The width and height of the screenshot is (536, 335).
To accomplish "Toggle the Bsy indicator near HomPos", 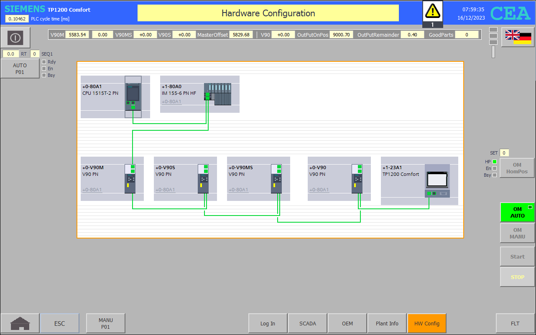I will 495,175.
